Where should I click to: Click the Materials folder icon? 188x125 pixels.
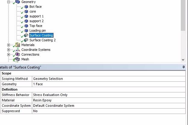tap(18, 45)
